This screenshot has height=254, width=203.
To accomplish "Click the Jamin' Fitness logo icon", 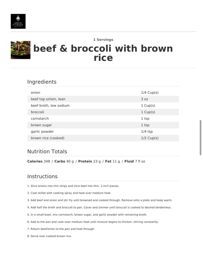I will pos(18,21).
